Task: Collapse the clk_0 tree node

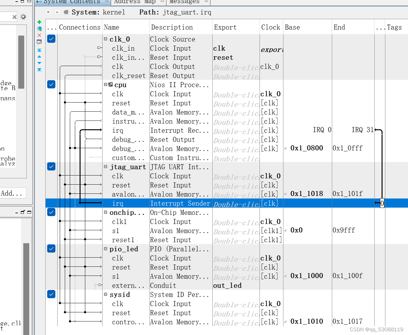Action: [x=106, y=39]
